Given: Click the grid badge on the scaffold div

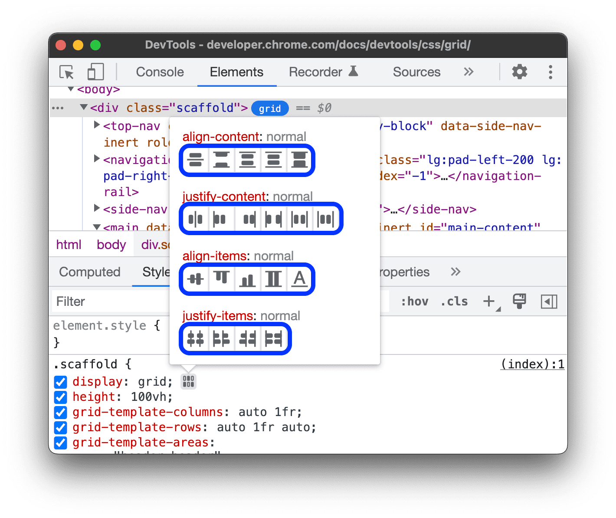Looking at the screenshot, I should pyautogui.click(x=270, y=108).
